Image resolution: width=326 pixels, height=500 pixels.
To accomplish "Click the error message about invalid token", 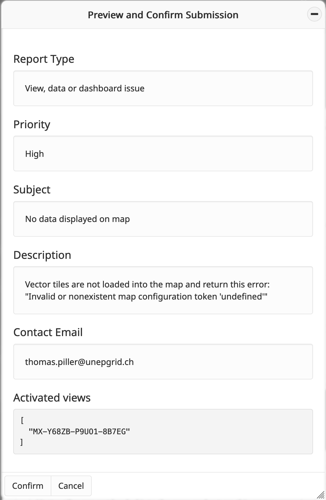I will pyautogui.click(x=146, y=296).
